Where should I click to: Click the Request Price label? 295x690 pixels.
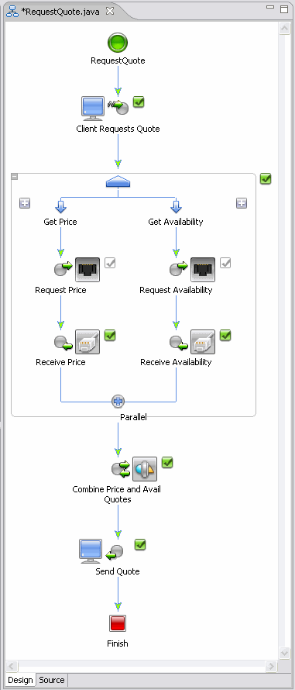click(60, 290)
